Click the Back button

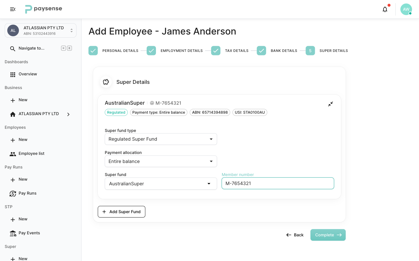pyautogui.click(x=295, y=235)
